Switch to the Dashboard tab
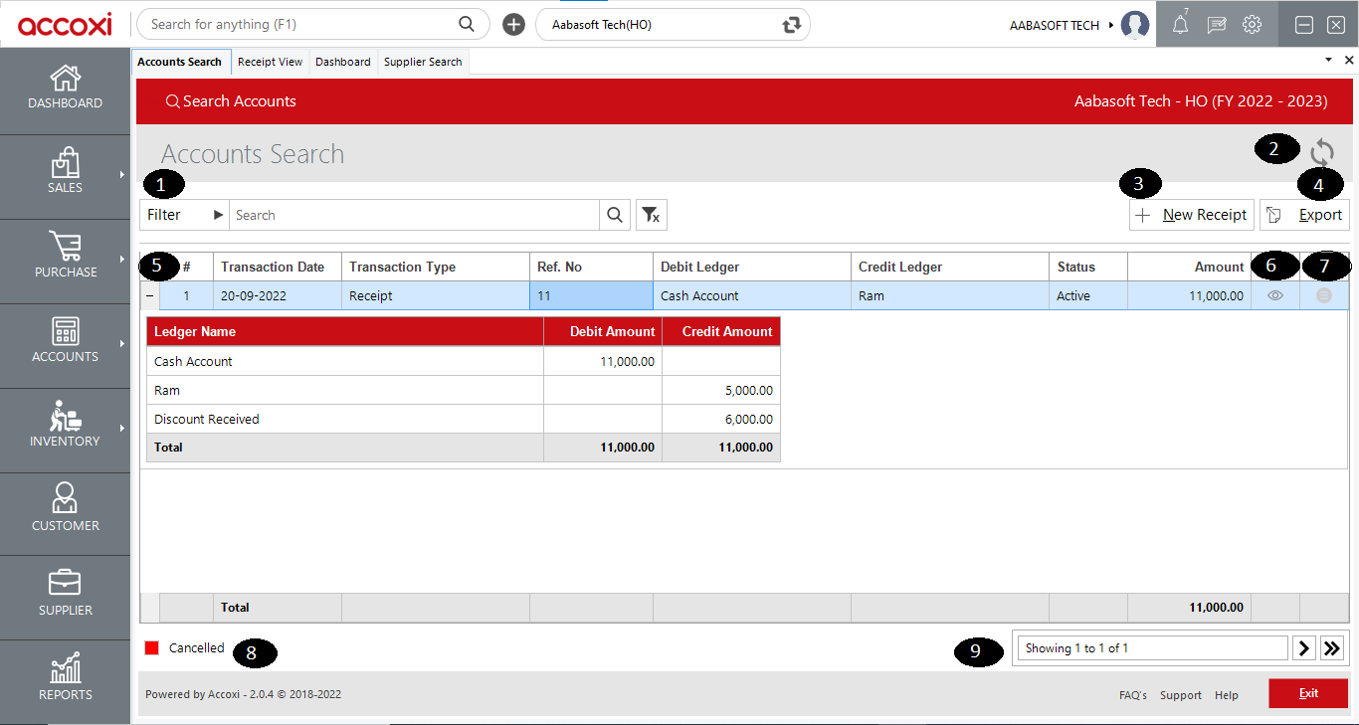This screenshot has width=1359, height=725. coord(343,62)
